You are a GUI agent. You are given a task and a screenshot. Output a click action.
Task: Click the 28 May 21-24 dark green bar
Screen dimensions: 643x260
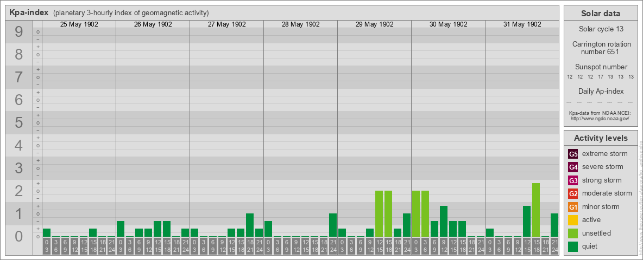pyautogui.click(x=333, y=225)
